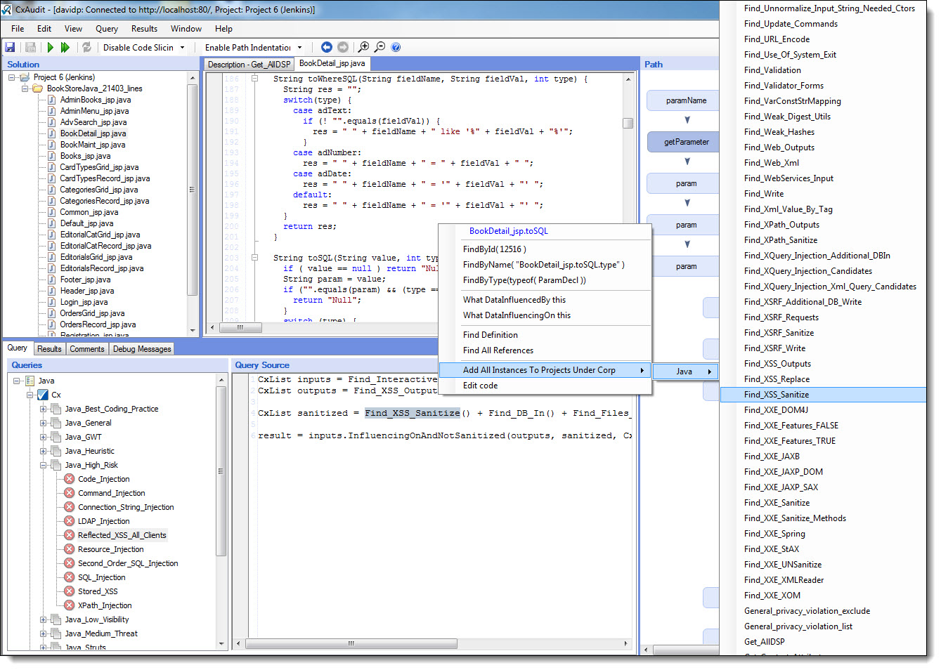The width and height of the screenshot is (941, 670).
Task: Collapse the toWhereSQL code block fold marker
Action: point(254,79)
